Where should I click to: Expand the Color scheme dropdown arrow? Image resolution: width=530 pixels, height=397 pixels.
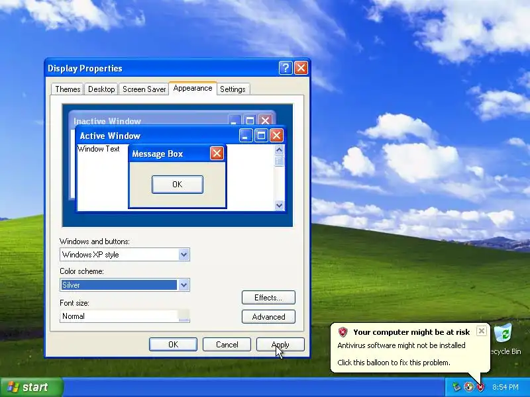tap(184, 285)
